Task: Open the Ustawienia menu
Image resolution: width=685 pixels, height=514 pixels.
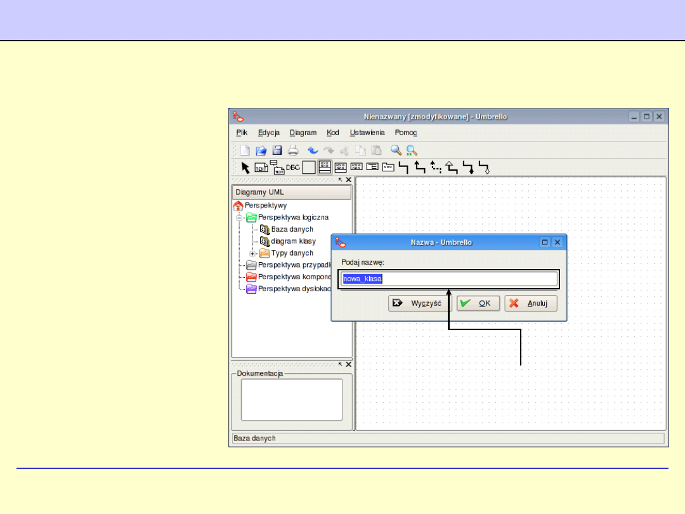Action: 367,133
